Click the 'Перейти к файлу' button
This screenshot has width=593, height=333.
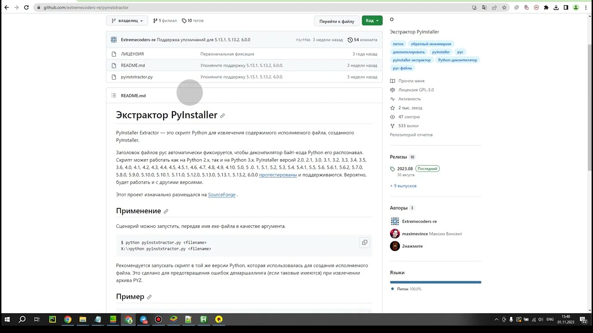[x=336, y=21]
